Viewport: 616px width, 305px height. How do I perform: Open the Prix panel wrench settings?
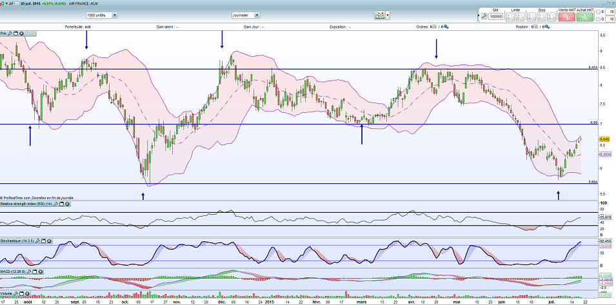[10, 34]
